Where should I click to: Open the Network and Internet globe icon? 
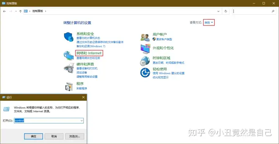coord(69,56)
